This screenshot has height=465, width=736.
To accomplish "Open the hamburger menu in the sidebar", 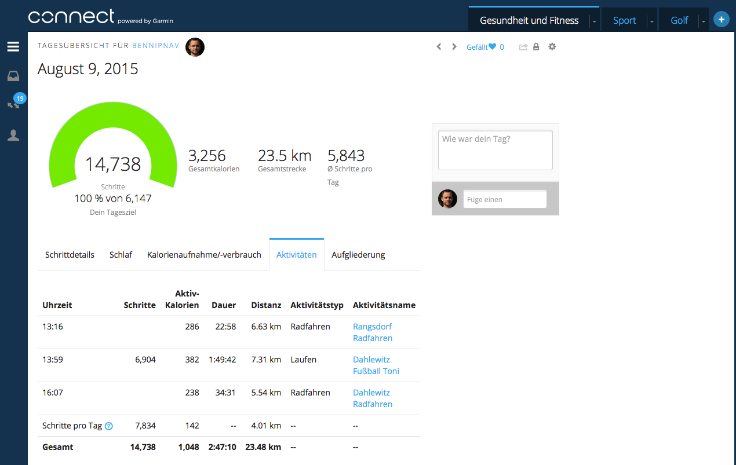I will pyautogui.click(x=13, y=47).
